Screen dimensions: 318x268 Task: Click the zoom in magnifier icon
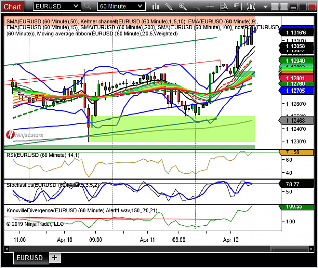(183, 7)
